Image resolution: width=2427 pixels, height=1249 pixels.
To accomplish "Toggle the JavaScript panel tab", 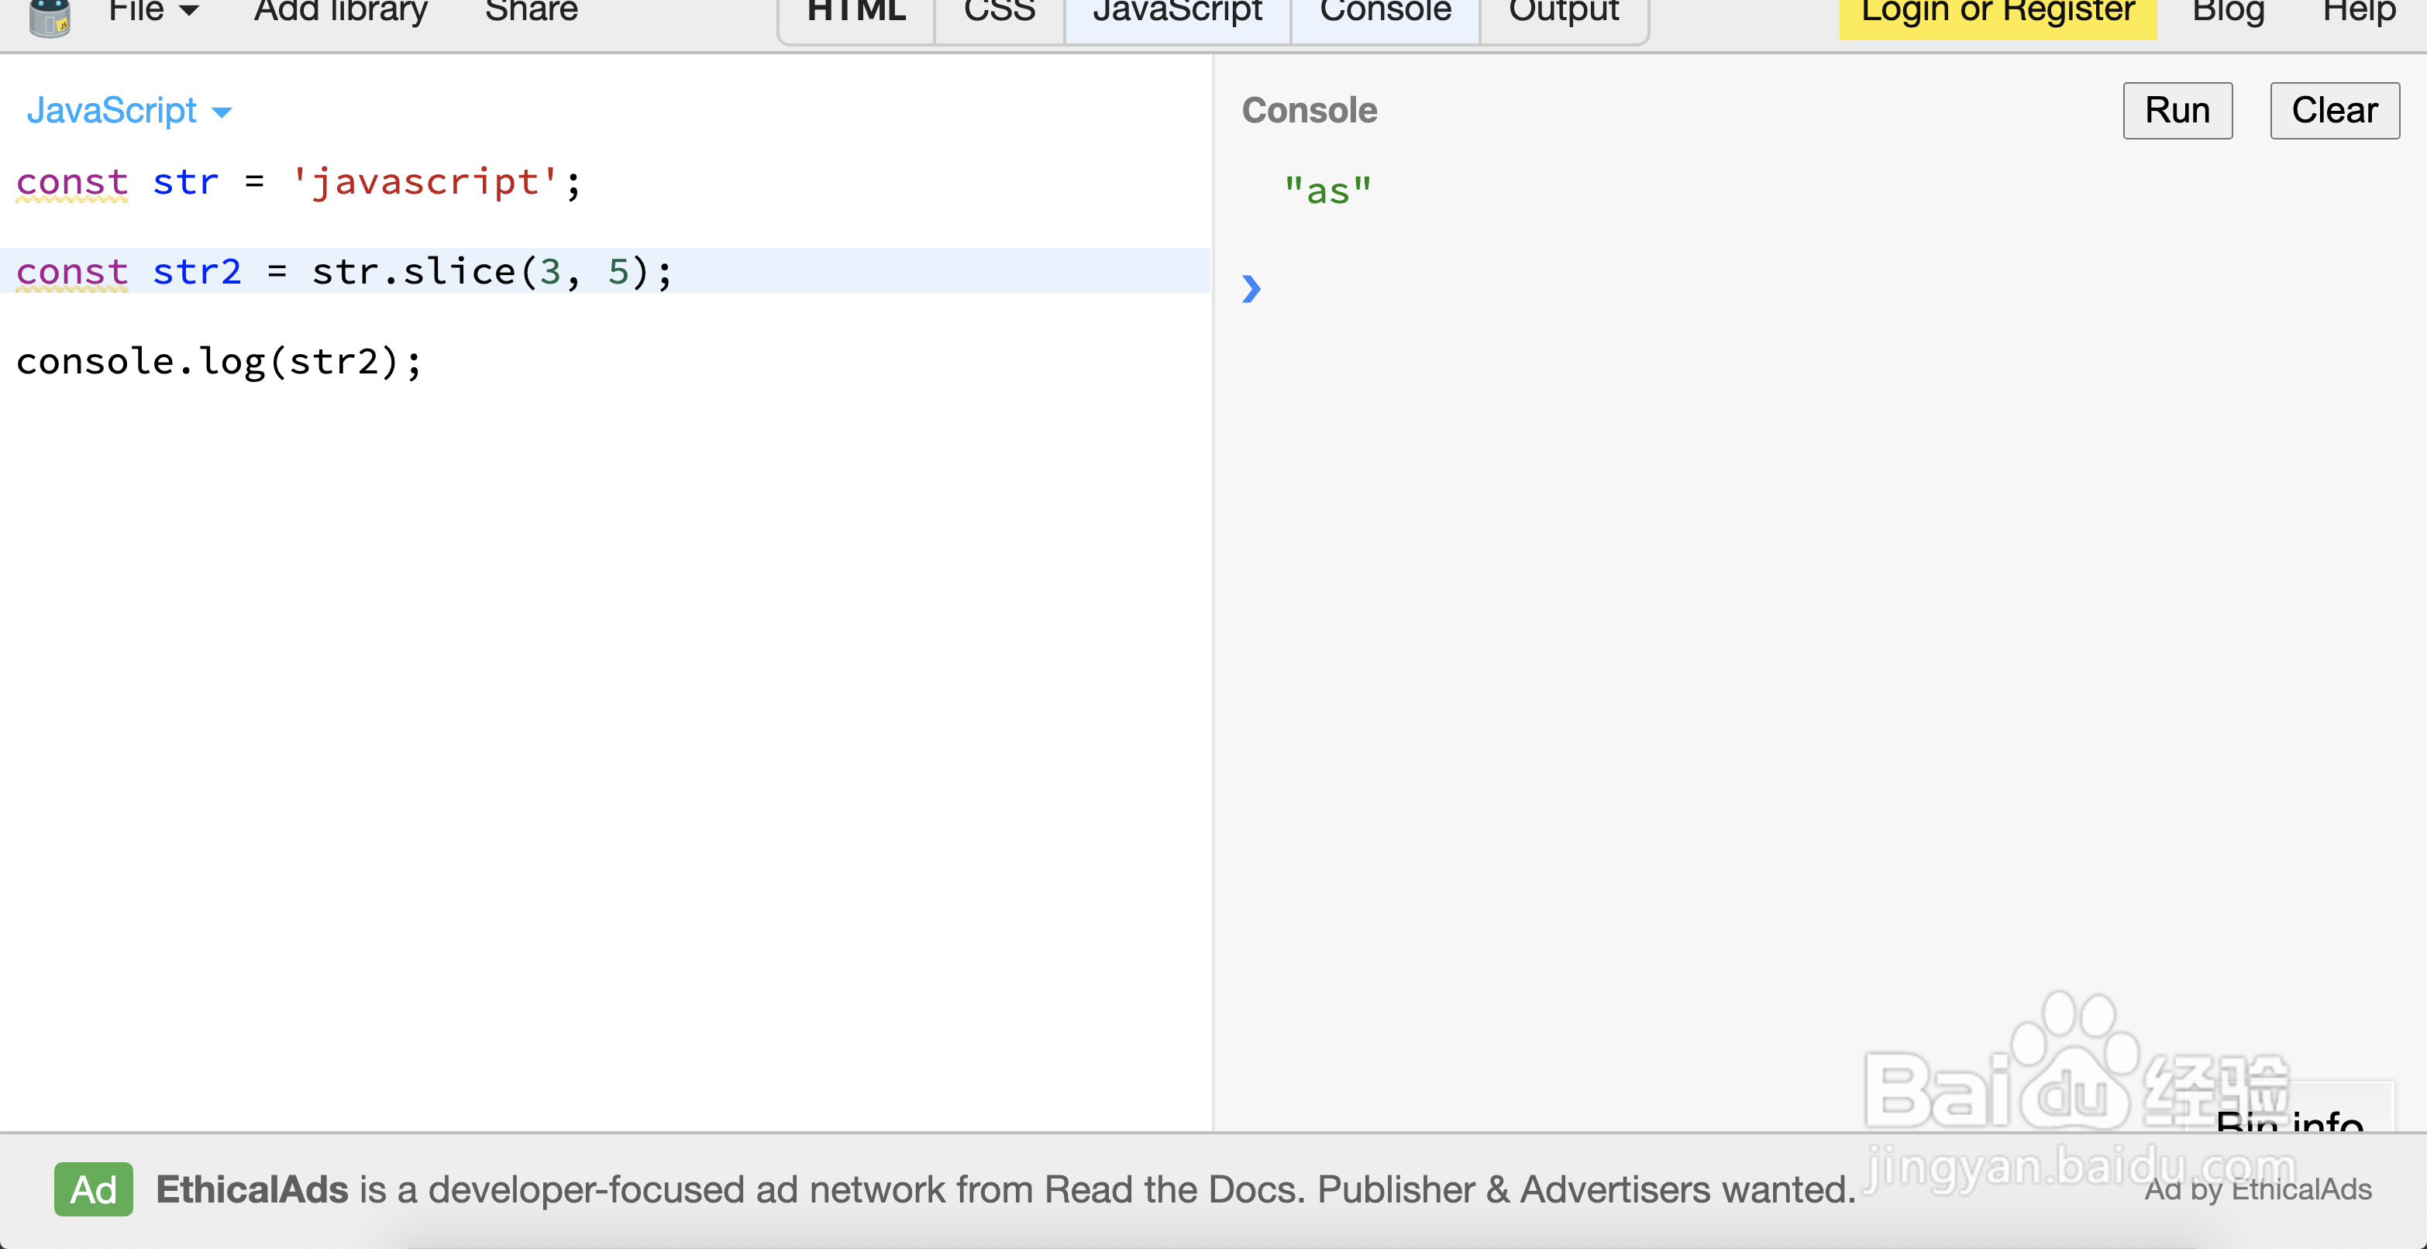I will click(x=1177, y=15).
